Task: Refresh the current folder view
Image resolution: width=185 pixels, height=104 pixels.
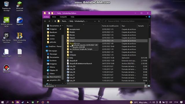Action: (x=99, y=21)
